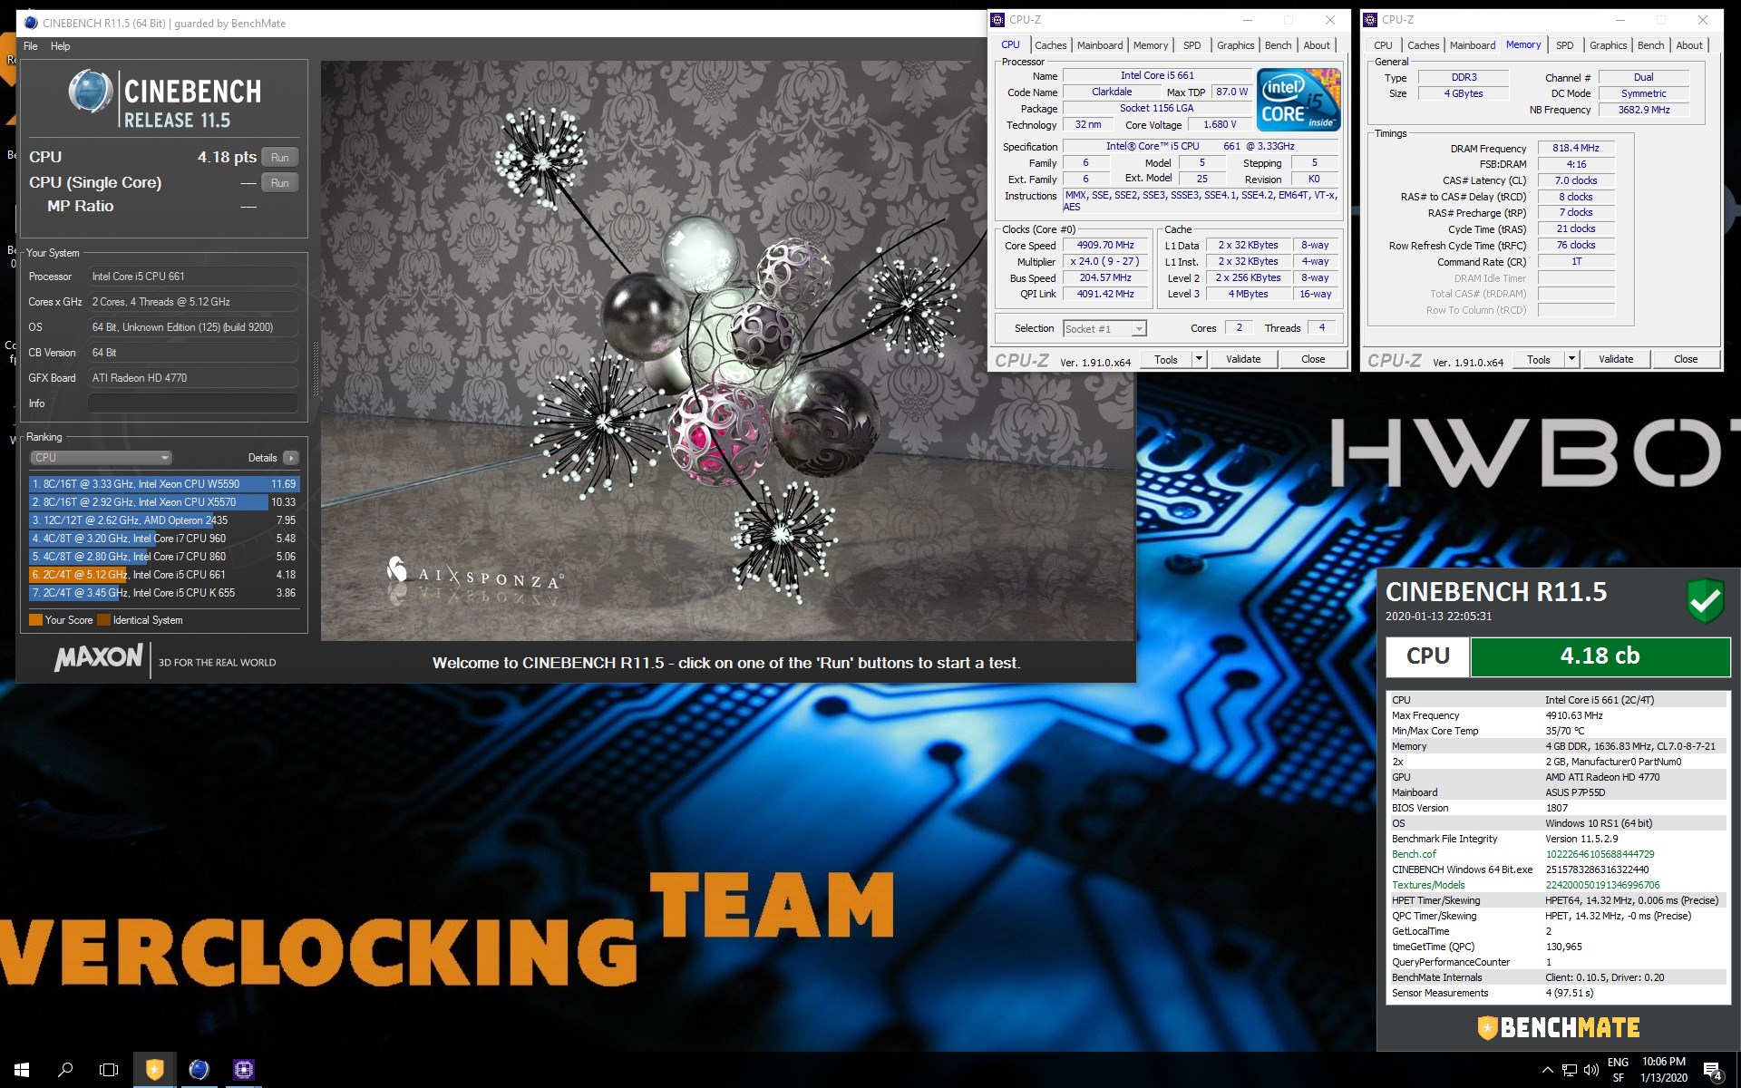This screenshot has width=1741, height=1088.
Task: Open the Ranking CPU dropdown
Action: (x=101, y=458)
